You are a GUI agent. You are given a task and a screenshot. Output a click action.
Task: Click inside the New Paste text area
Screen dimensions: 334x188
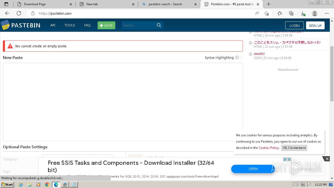pos(123,102)
